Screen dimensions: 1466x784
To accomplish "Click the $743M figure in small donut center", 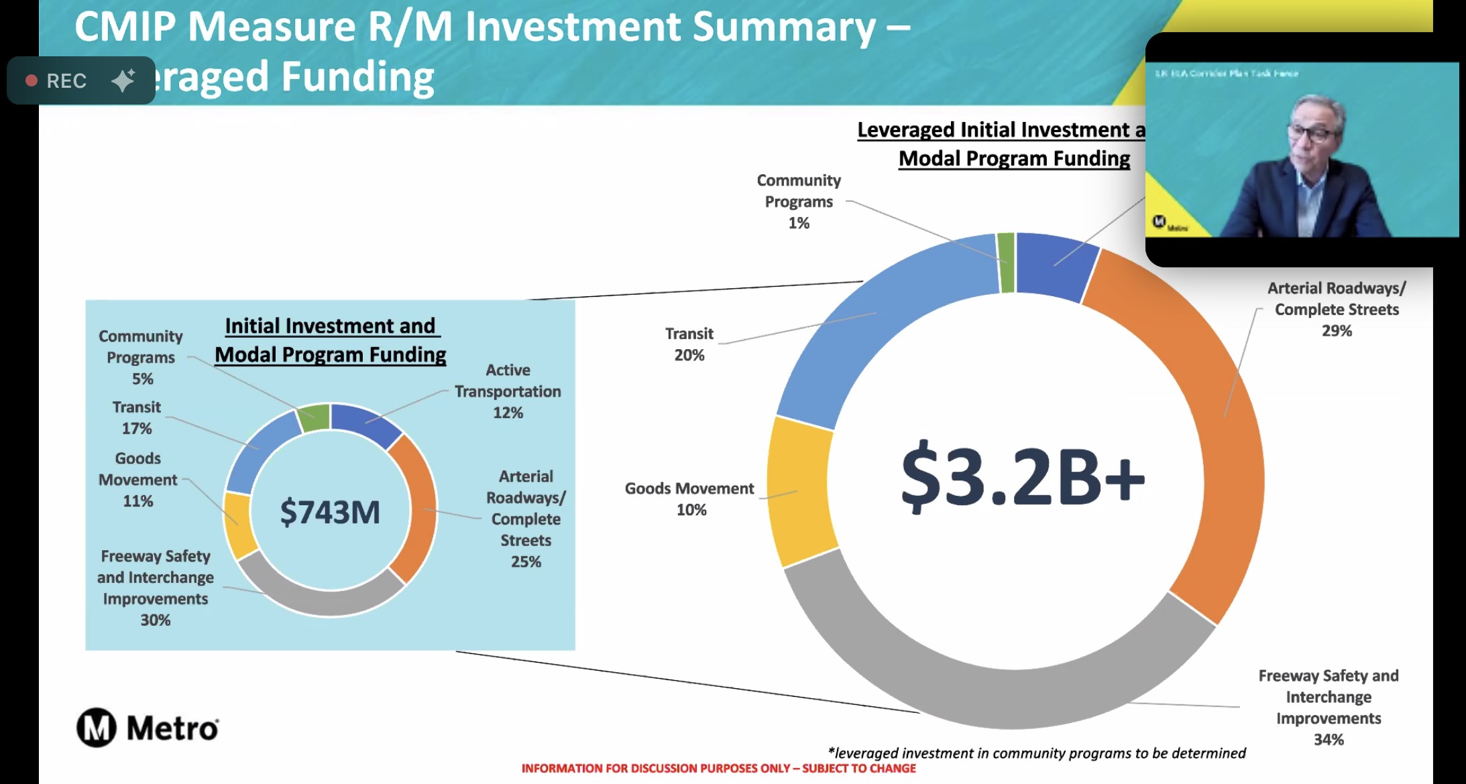I will (x=329, y=512).
